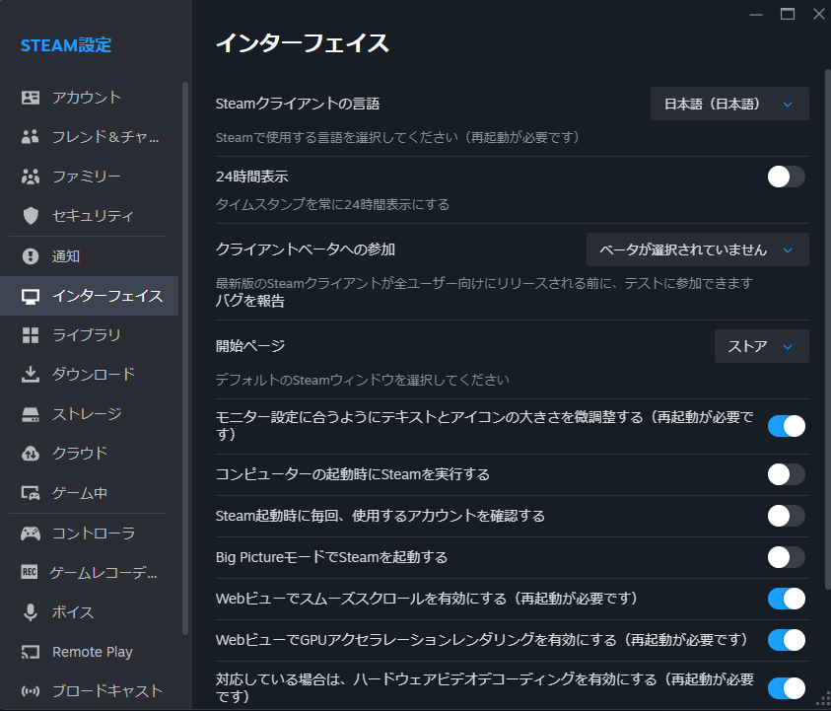The image size is (831, 711).
Task: Select the ファミリー settings section
Action: (89, 177)
